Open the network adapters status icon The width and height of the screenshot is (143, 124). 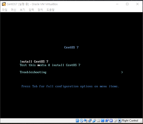[90, 121]
